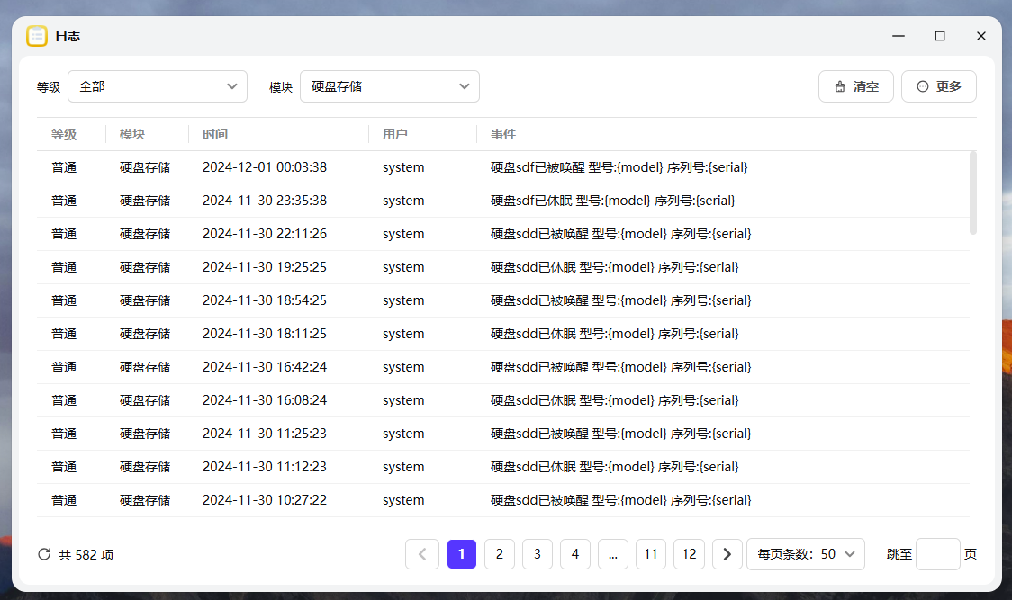Image resolution: width=1012 pixels, height=600 pixels.
Task: Click the 更多 button
Action: pos(939,86)
